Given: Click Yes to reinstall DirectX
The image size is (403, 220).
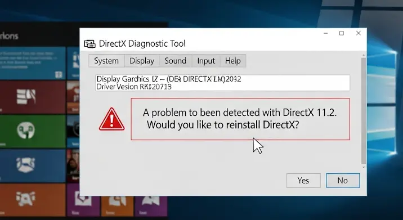Looking at the screenshot, I should (x=303, y=181).
